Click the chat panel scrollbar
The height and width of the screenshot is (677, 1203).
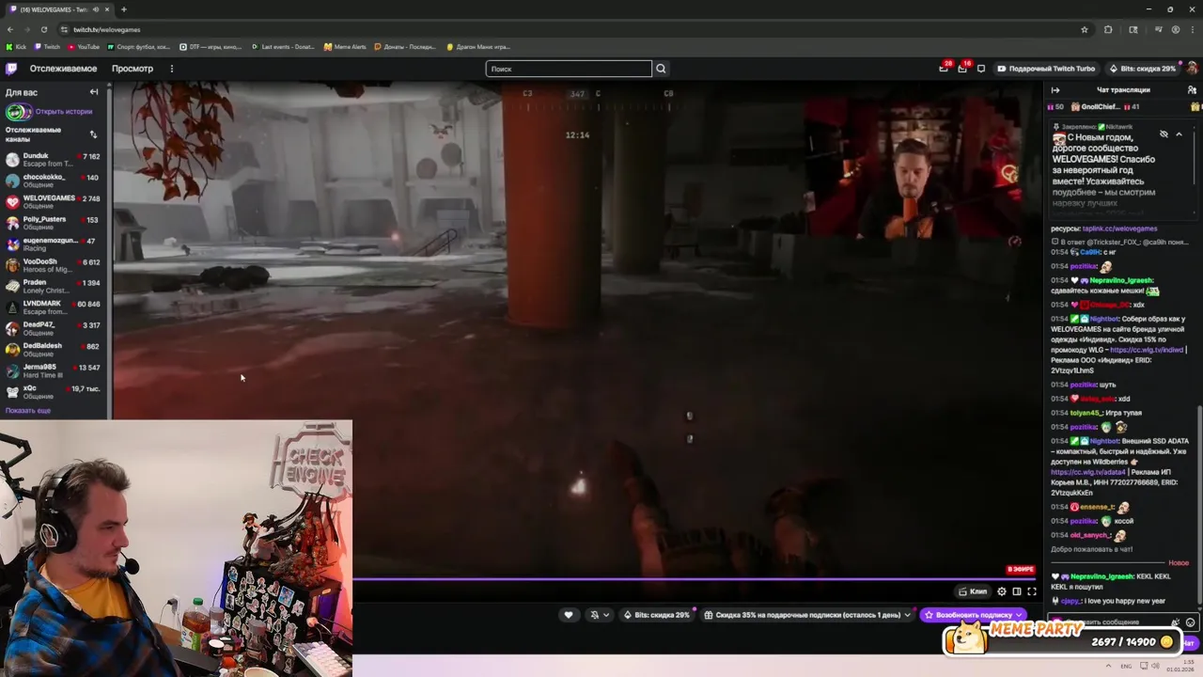[x=1199, y=503]
